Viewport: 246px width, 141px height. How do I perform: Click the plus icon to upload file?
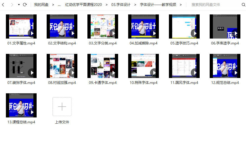62,107
